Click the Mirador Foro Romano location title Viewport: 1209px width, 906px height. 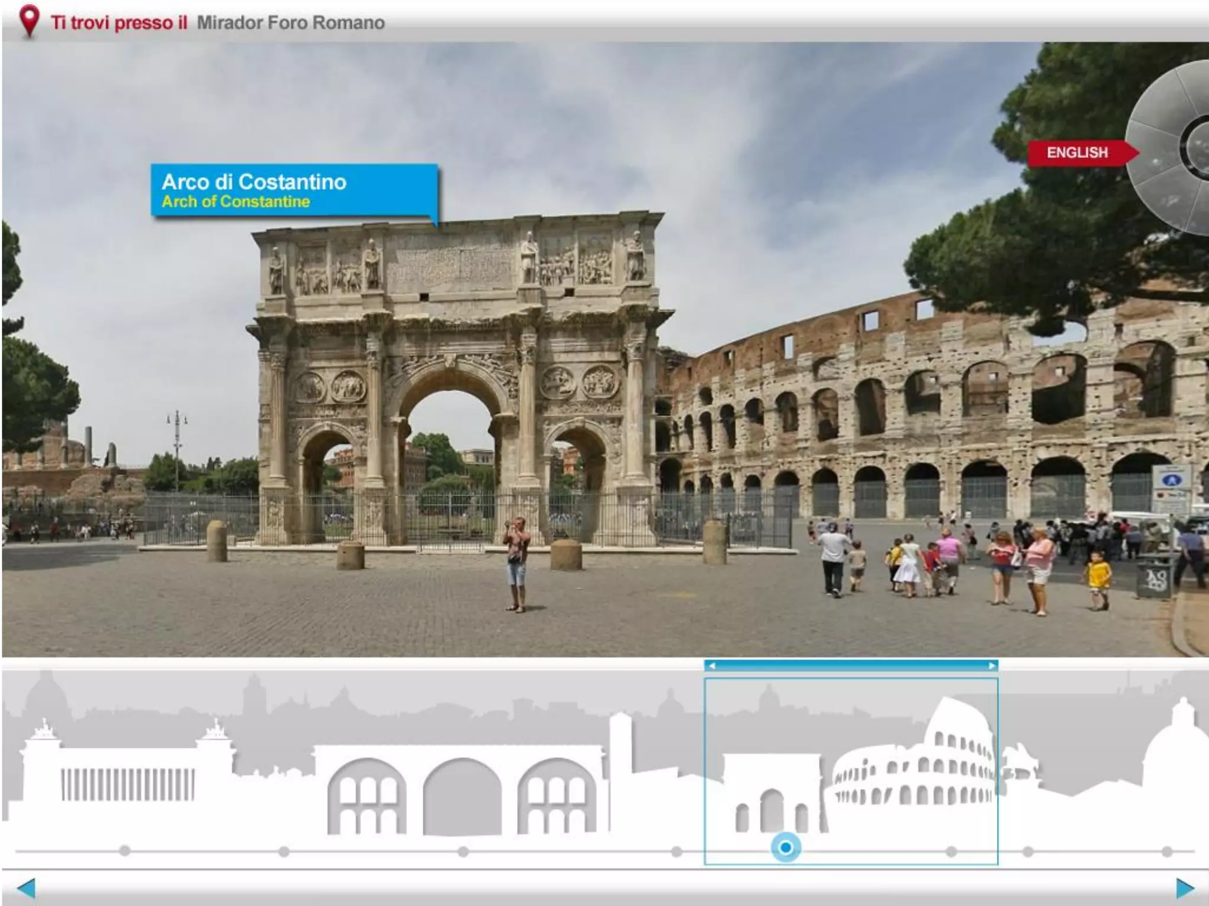tap(290, 22)
